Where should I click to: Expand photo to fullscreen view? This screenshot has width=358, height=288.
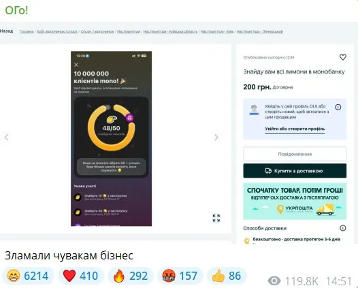[x=216, y=218]
